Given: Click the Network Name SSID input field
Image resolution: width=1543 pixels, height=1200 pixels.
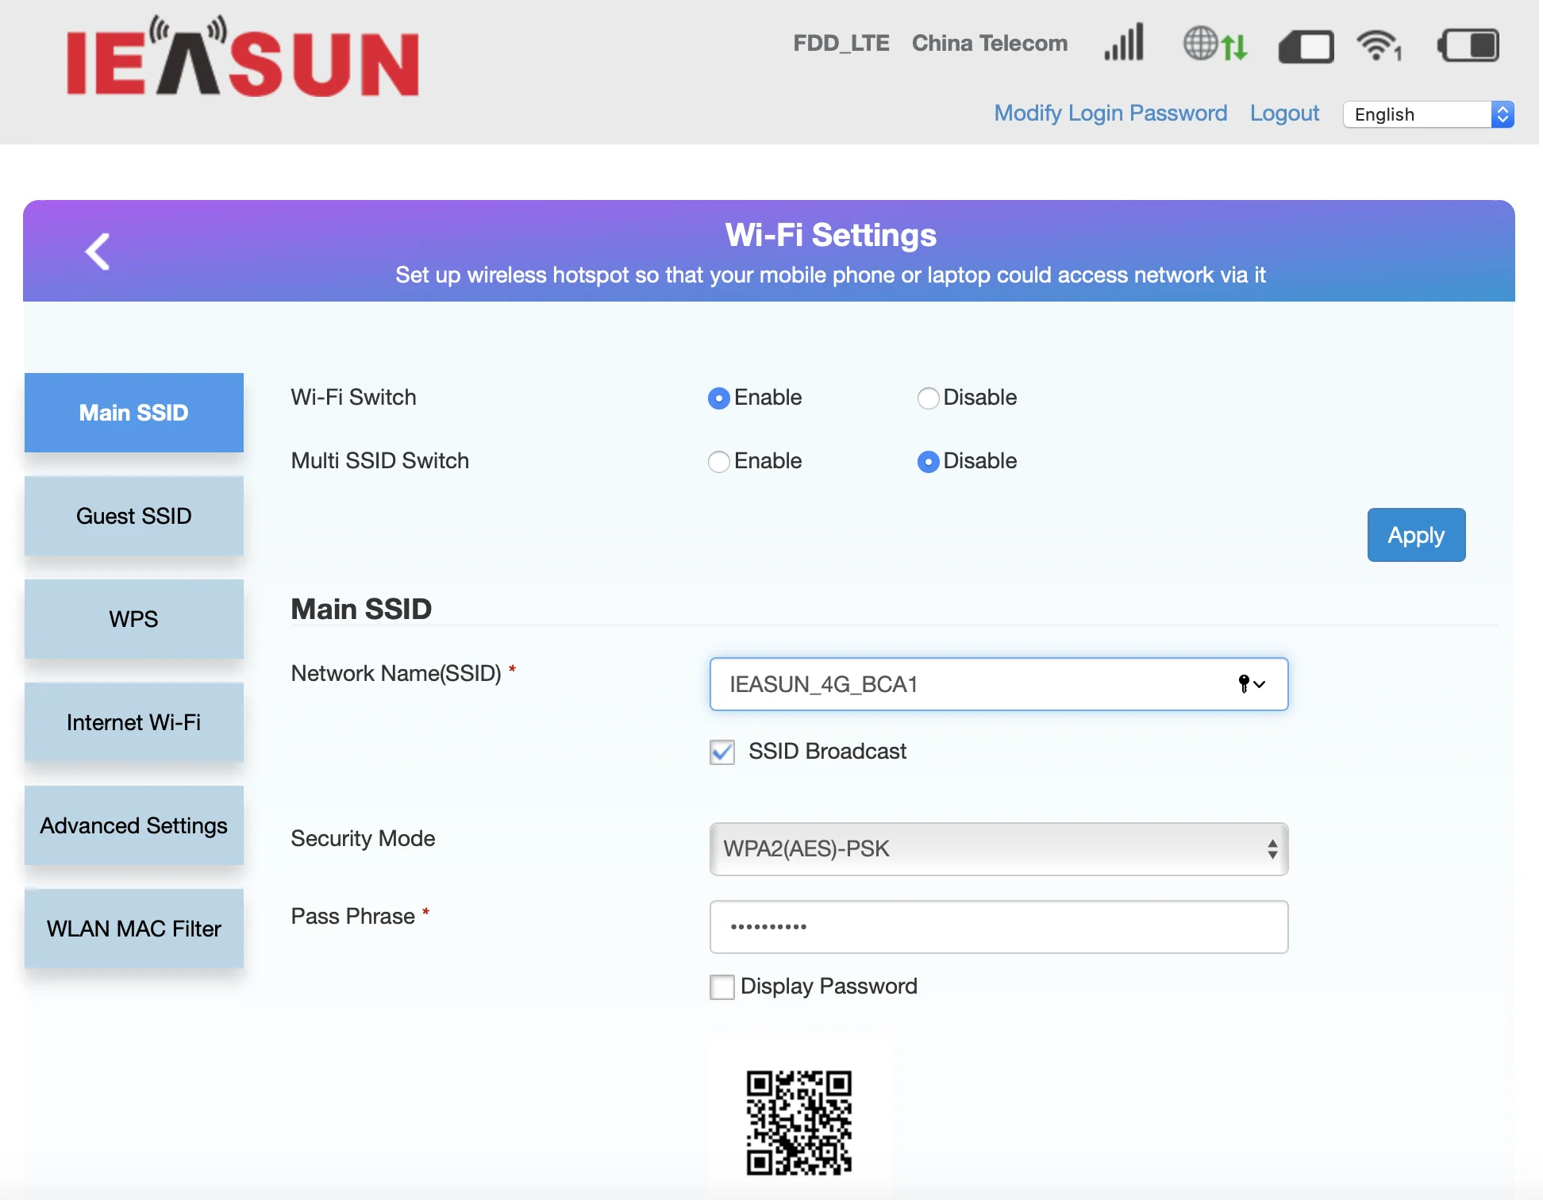Looking at the screenshot, I should point(999,684).
